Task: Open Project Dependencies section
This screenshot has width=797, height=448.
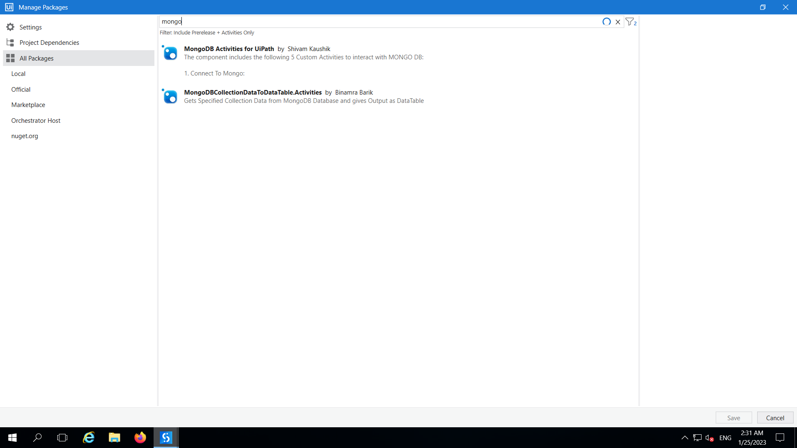Action: point(79,42)
